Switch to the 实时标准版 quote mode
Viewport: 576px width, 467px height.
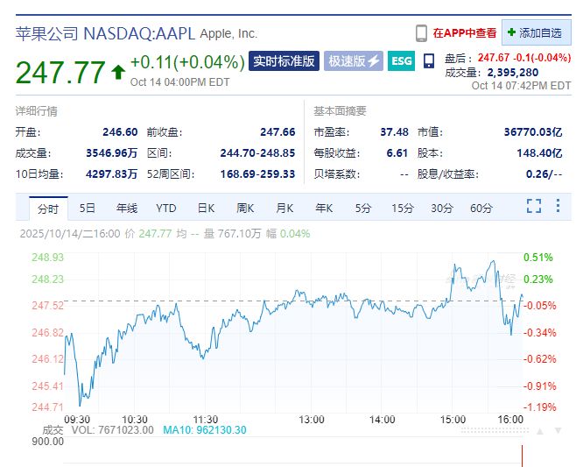[x=283, y=61]
